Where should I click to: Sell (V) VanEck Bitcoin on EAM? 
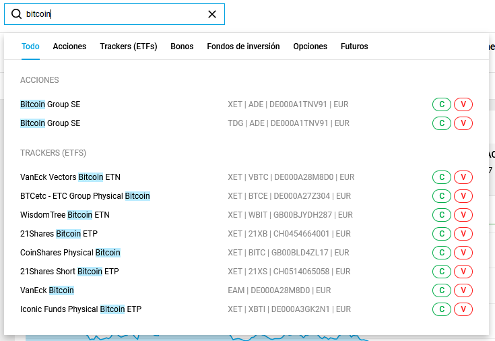tap(463, 290)
